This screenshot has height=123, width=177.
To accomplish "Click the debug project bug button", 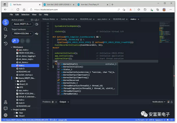I will pyautogui.click(x=28, y=41).
